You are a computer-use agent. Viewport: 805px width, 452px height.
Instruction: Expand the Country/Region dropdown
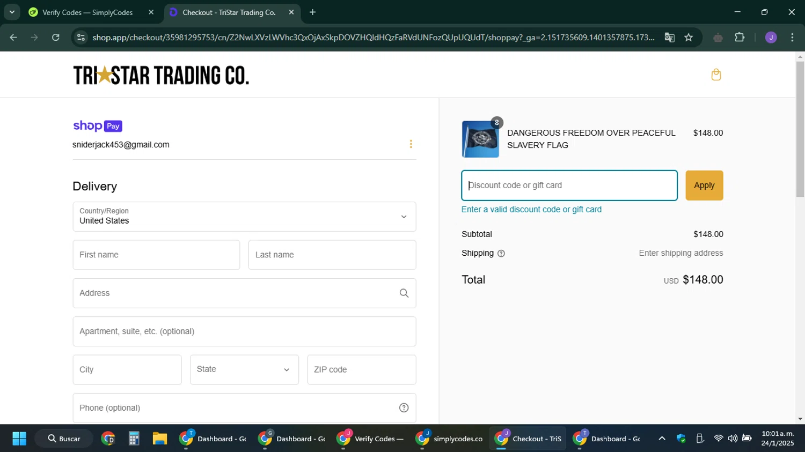pyautogui.click(x=244, y=217)
